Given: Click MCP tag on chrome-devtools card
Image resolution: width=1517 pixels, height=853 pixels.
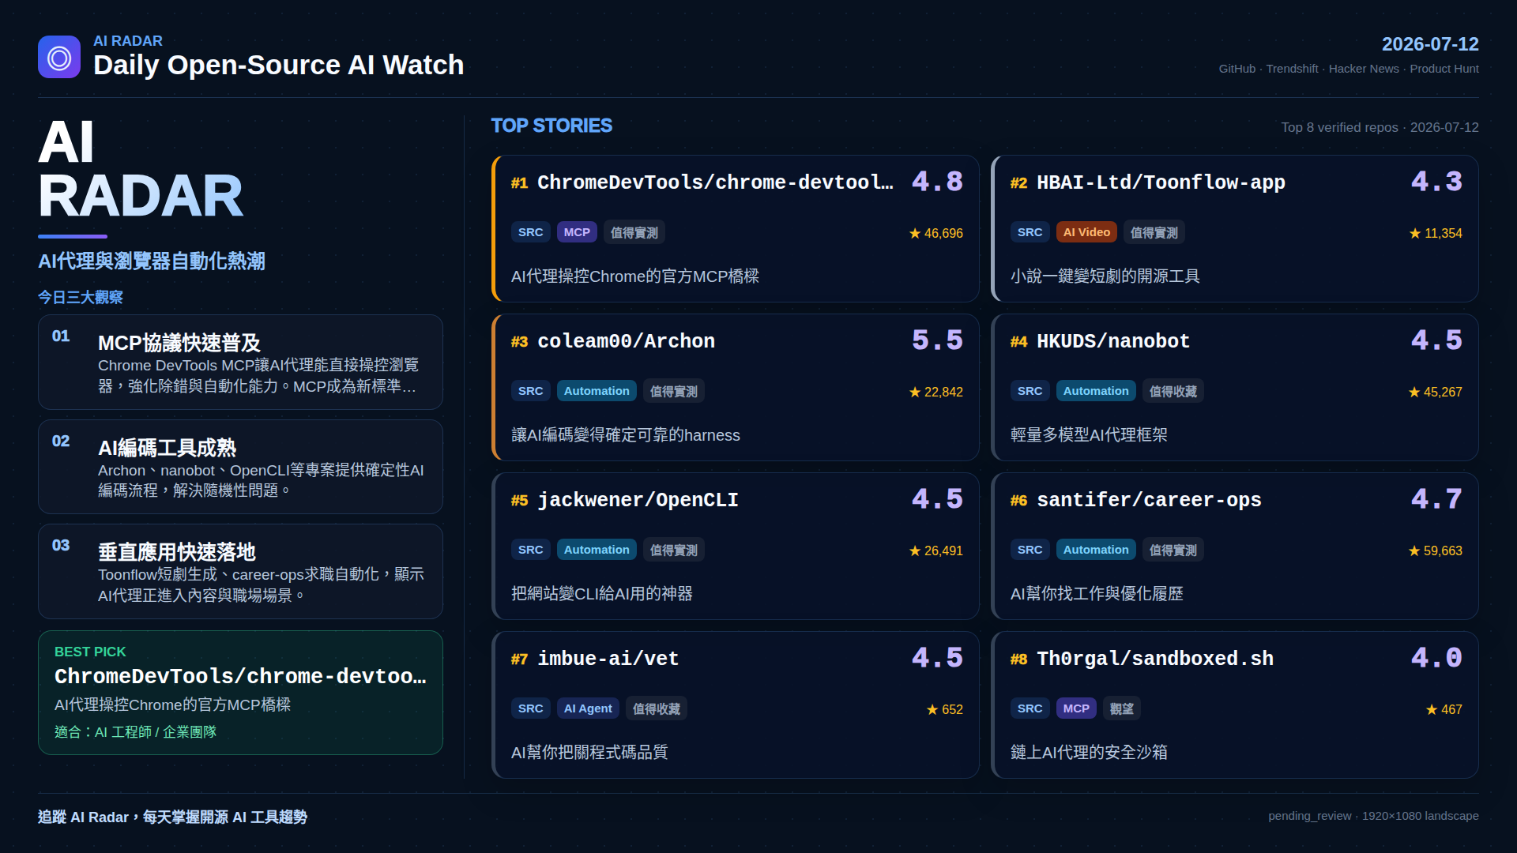Looking at the screenshot, I should (x=577, y=232).
